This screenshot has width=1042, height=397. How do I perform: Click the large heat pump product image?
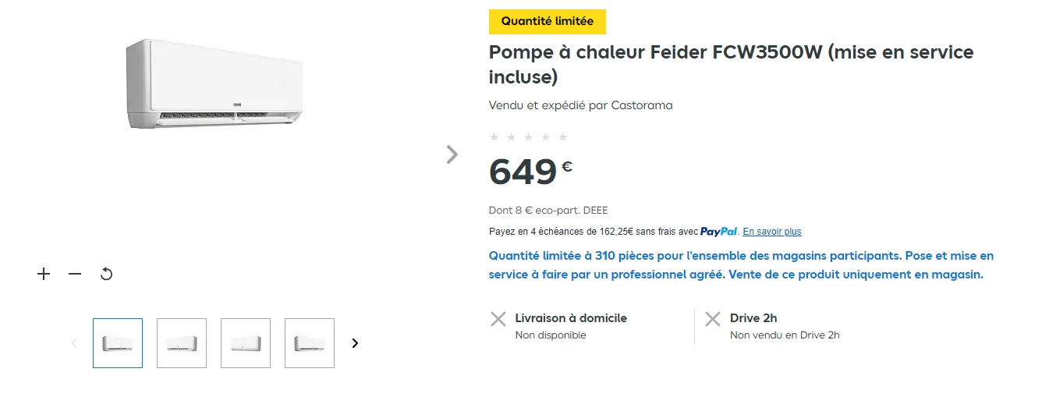click(215, 84)
